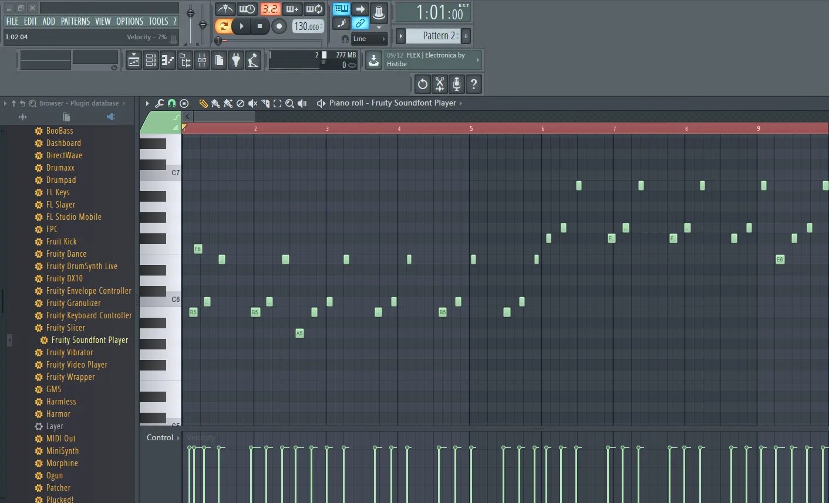Select Harmor in the plugin browser

(x=58, y=414)
